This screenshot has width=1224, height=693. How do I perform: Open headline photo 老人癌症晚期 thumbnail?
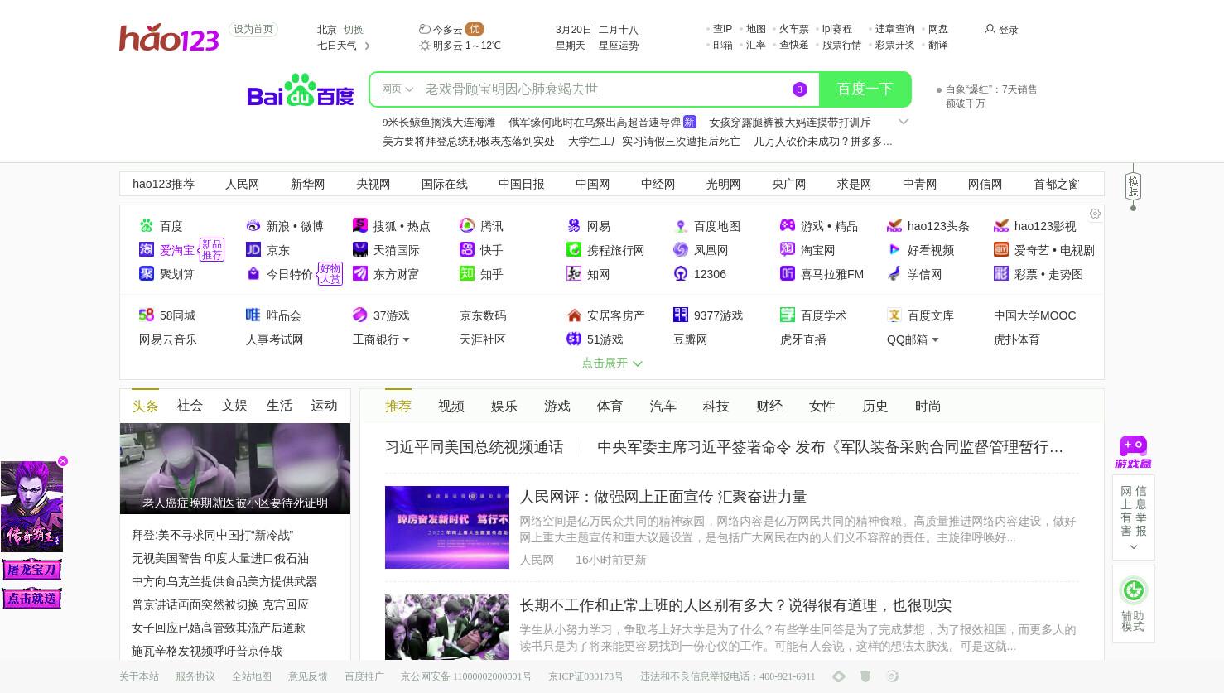[235, 469]
